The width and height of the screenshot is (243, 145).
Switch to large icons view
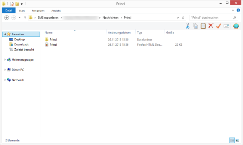(237, 140)
